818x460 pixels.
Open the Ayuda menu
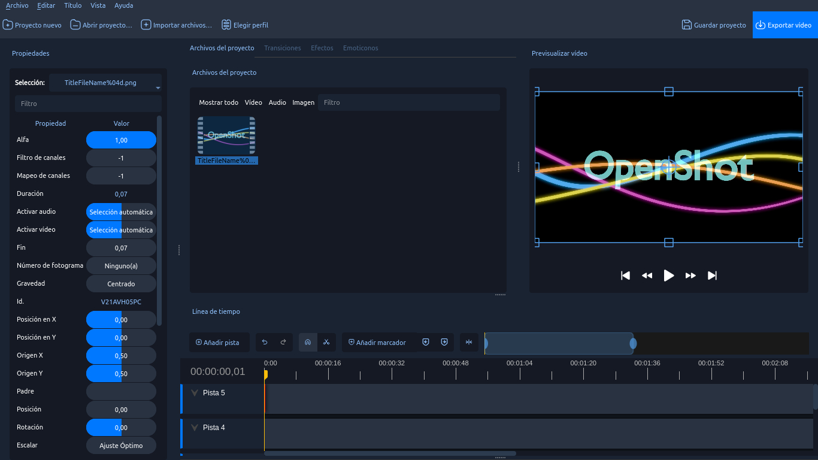(123, 5)
